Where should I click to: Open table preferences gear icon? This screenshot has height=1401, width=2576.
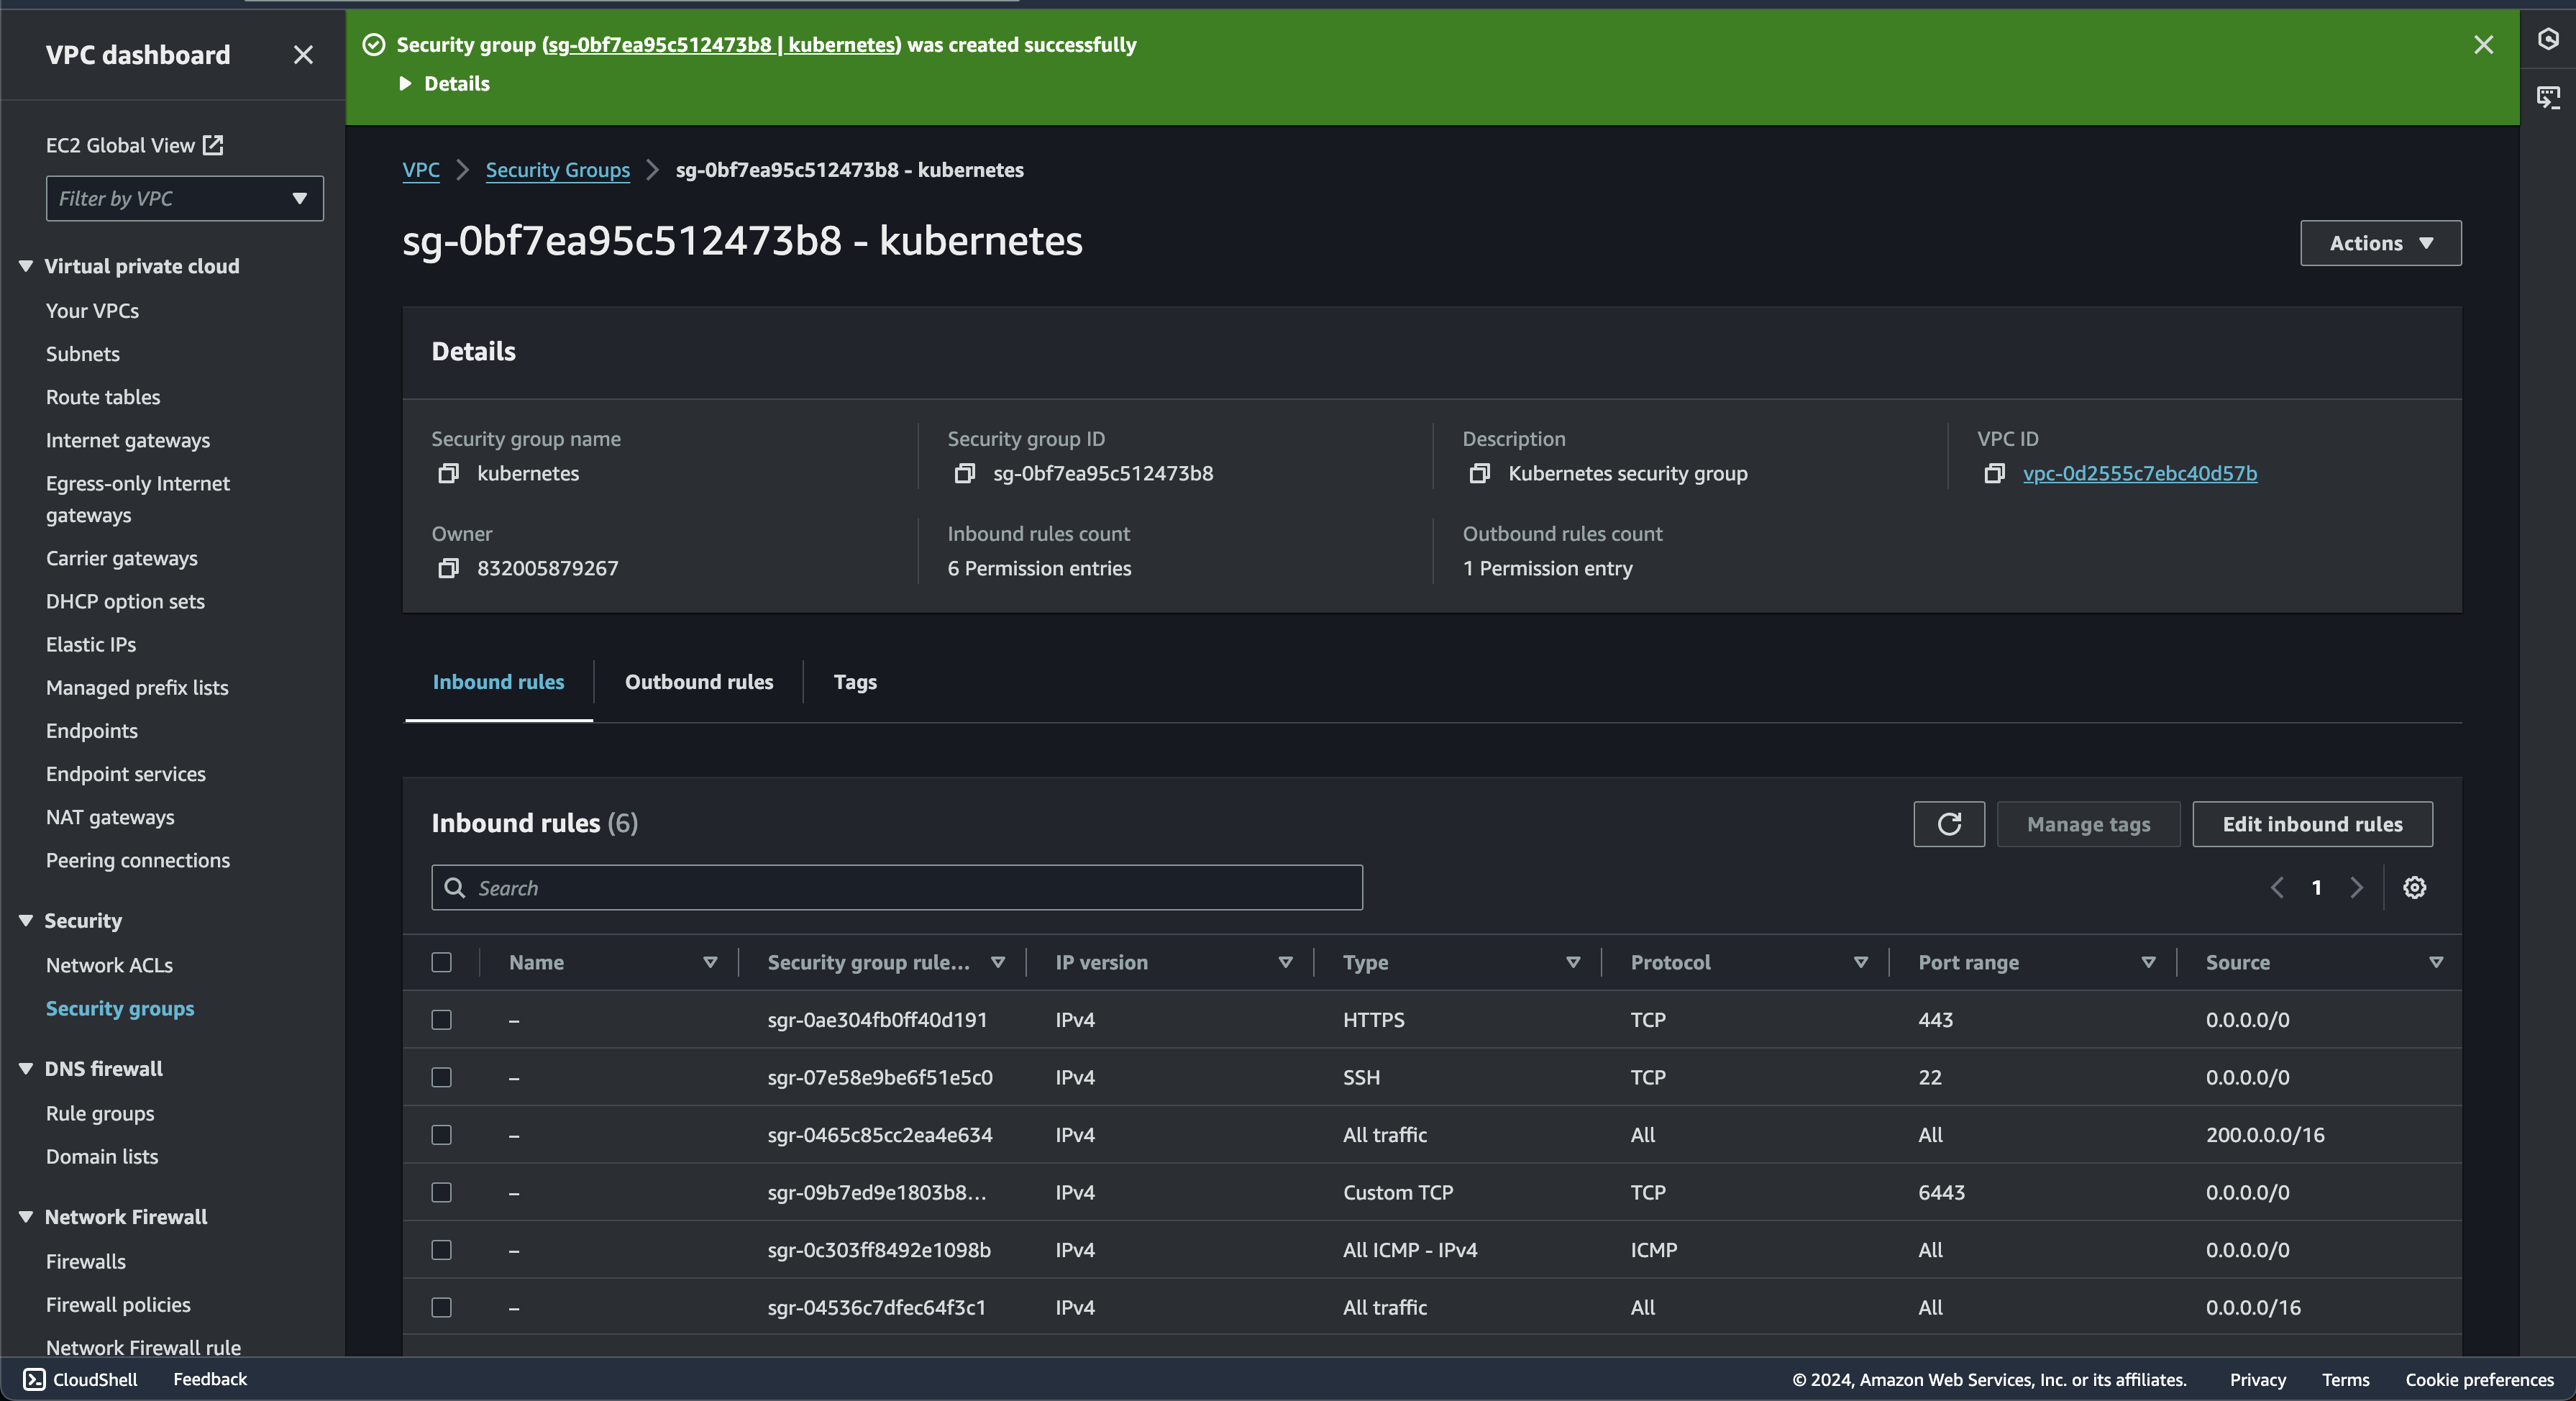pos(2414,888)
